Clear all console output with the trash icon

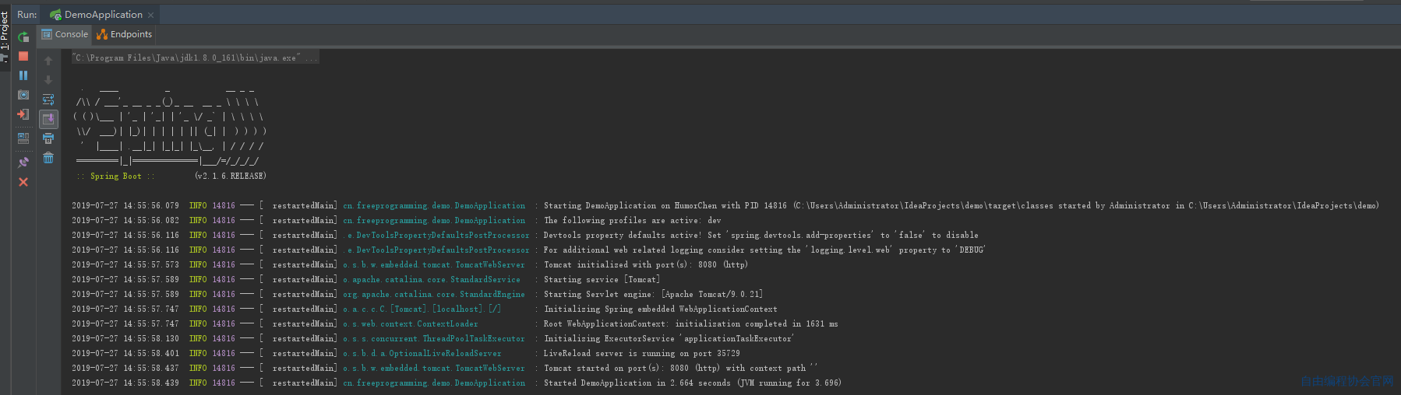point(48,158)
